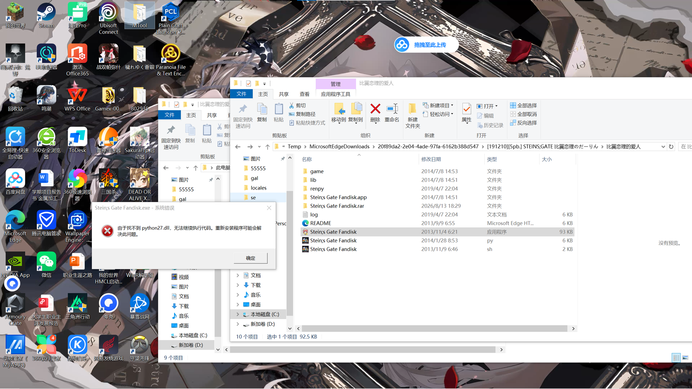Click 确定 in the system error dialog

(x=250, y=258)
